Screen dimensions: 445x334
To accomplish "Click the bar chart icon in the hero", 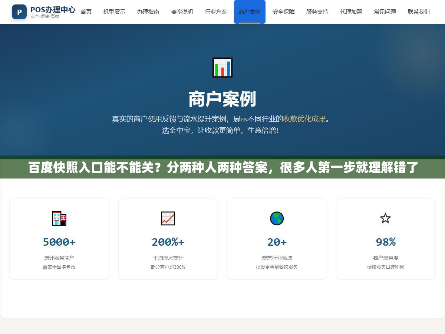I will pos(222,68).
